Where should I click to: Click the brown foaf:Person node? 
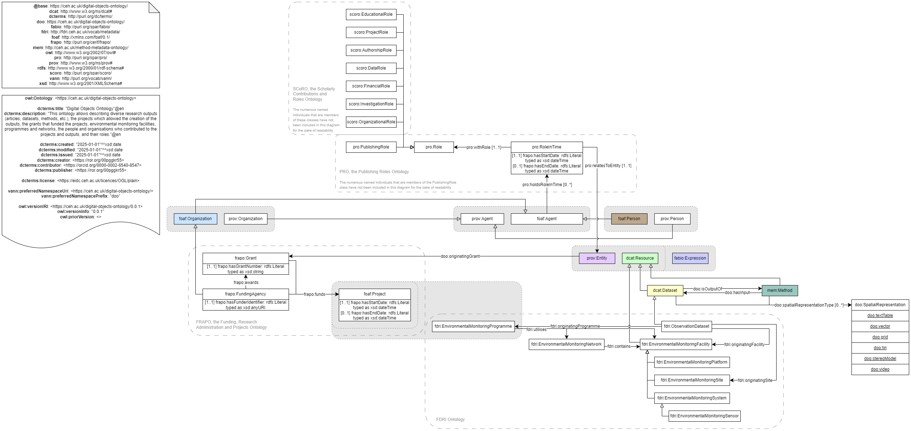point(629,219)
